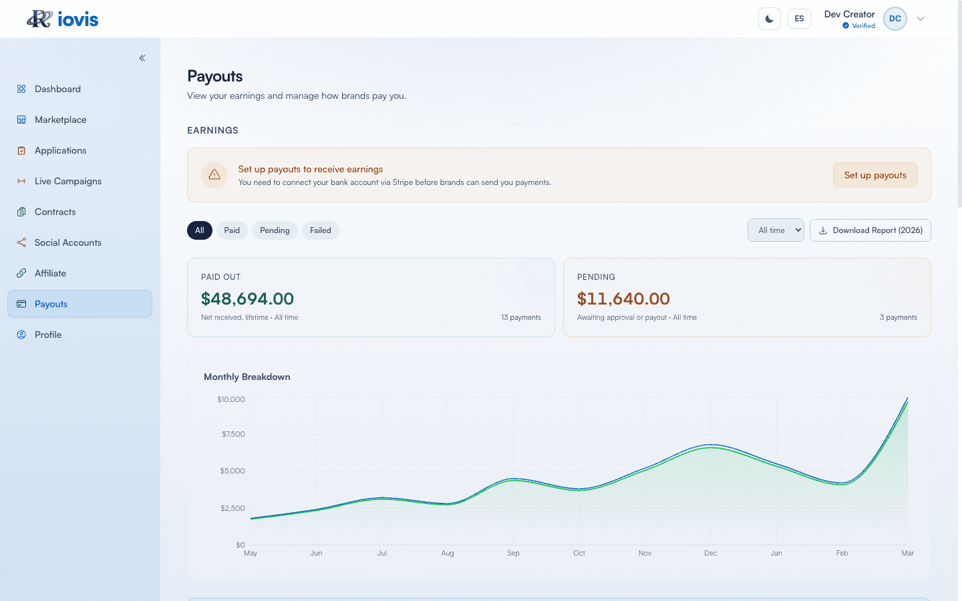Click the Dashboard grid icon in sidebar

coord(21,89)
